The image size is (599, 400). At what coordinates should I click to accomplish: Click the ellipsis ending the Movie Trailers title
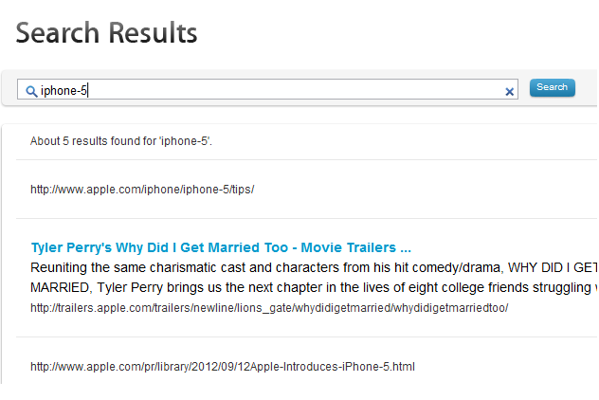pyautogui.click(x=406, y=250)
